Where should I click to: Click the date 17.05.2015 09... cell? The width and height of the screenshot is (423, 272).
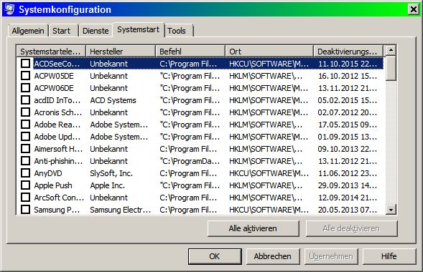coord(348,125)
